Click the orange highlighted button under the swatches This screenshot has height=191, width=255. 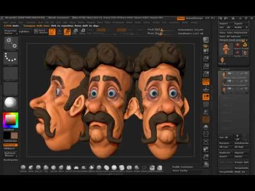coord(11,145)
